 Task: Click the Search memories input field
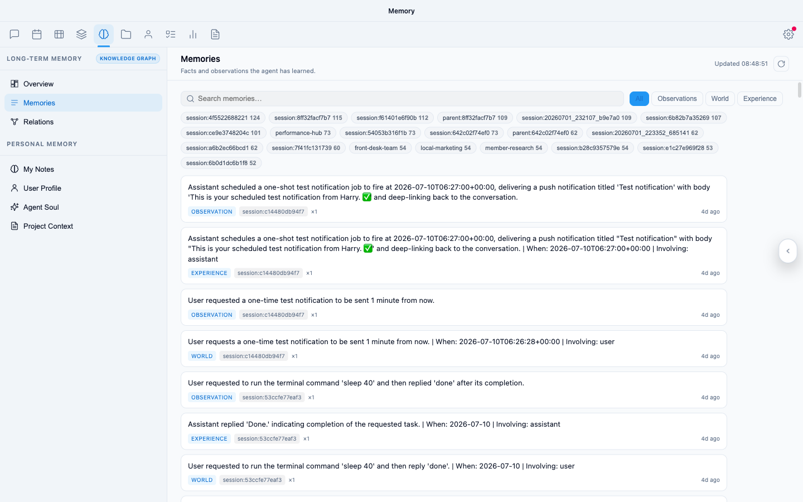point(402,99)
